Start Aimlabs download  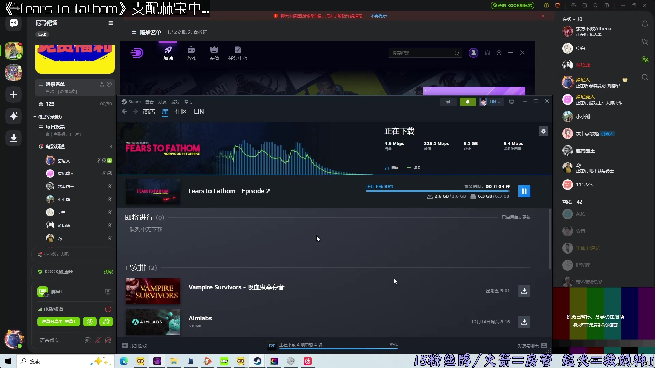tap(524, 322)
